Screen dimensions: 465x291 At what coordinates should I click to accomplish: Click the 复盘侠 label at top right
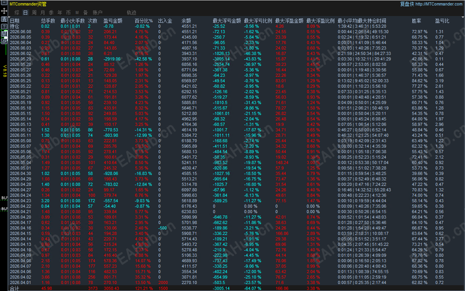pyautogui.click(x=407, y=4)
